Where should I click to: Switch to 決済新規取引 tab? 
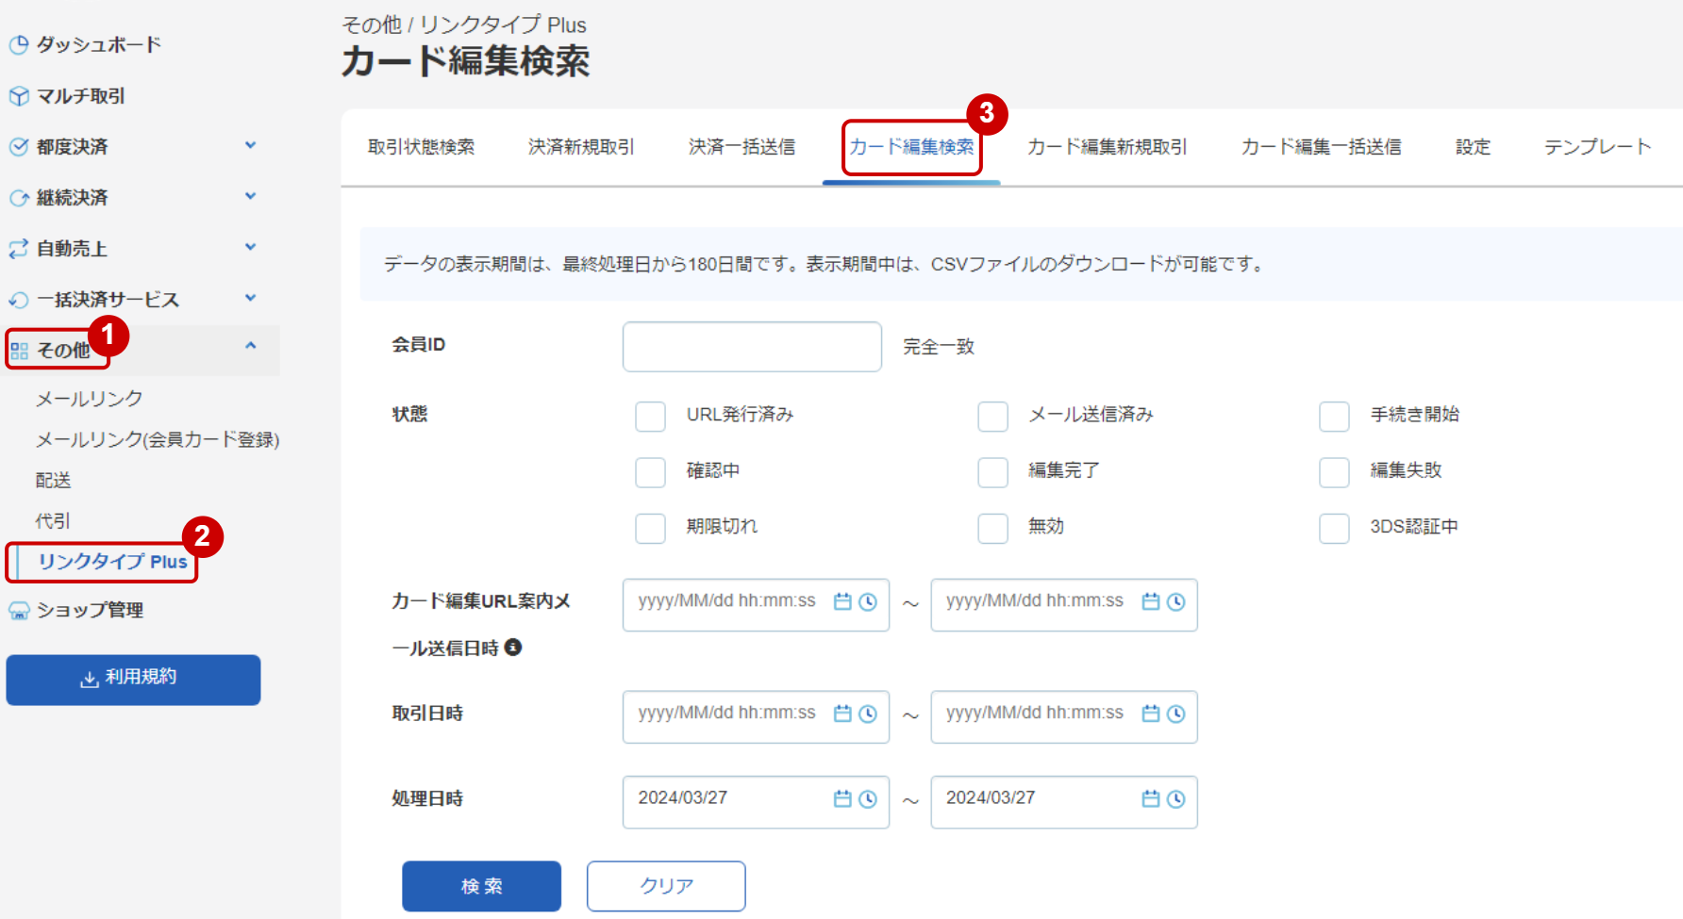click(581, 147)
